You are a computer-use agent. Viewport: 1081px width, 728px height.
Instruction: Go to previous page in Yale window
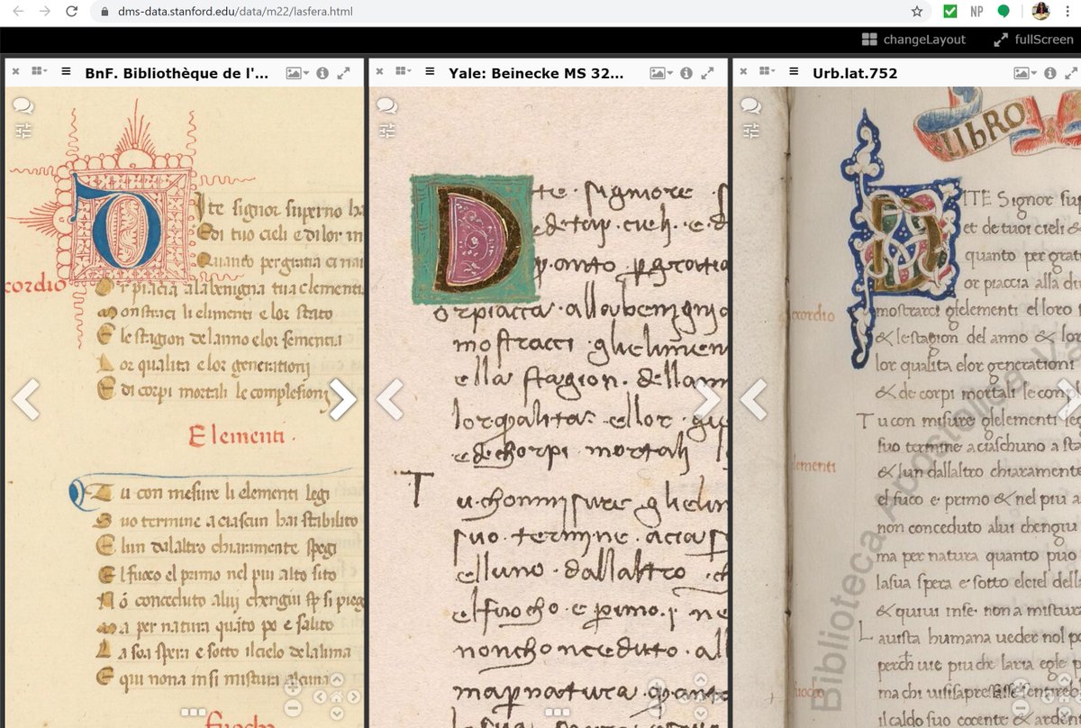point(390,399)
